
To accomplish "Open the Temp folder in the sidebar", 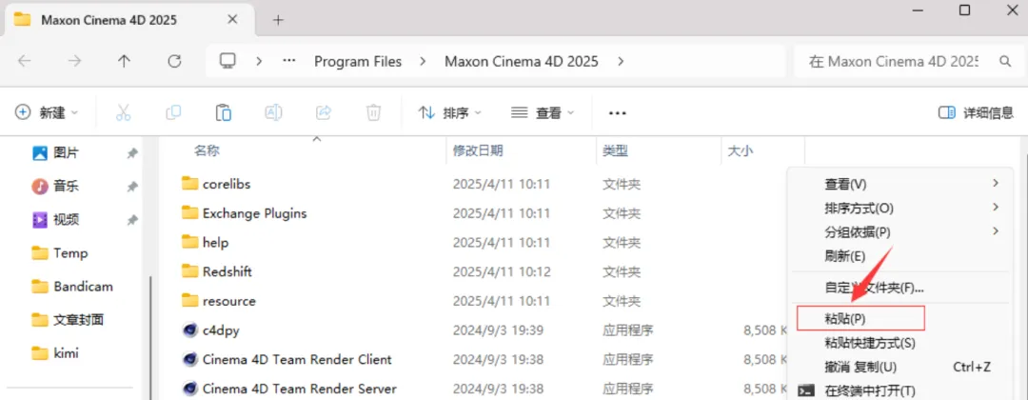I will point(60,253).
